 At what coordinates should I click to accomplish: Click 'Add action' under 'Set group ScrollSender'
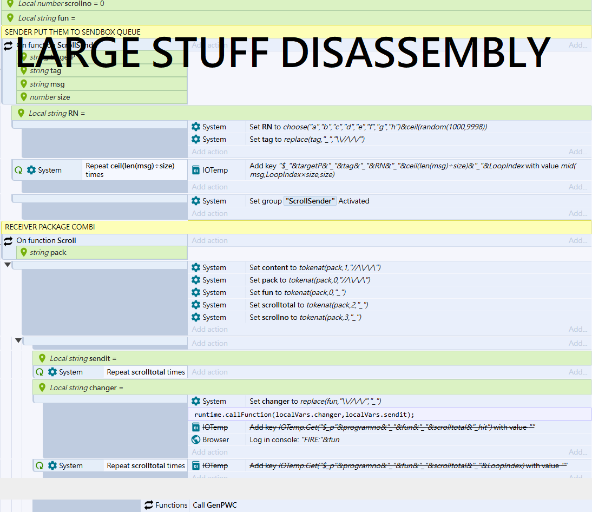pos(209,213)
